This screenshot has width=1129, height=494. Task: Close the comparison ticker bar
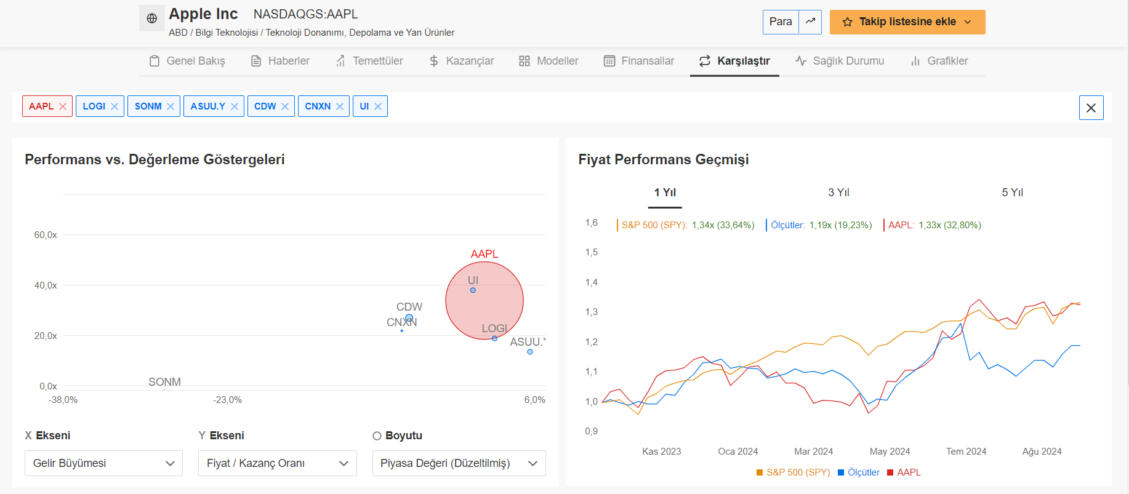coord(1091,108)
